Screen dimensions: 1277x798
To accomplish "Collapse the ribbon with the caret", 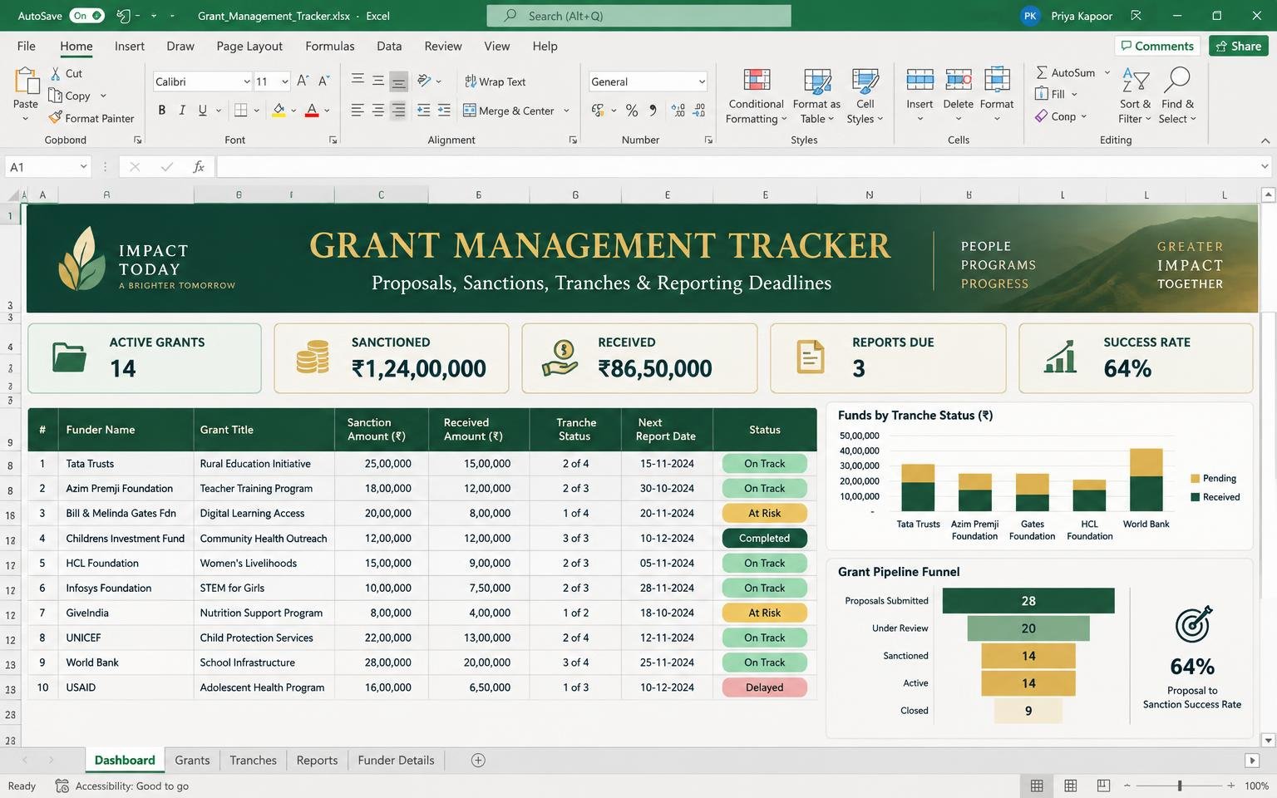I will pos(1265,140).
